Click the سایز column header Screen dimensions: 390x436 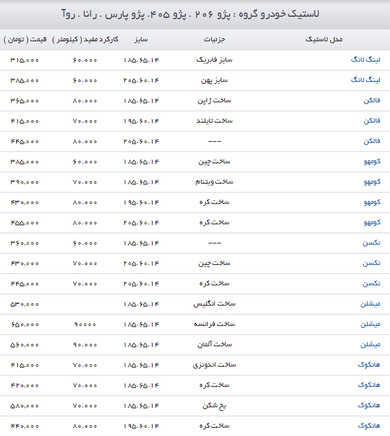click(x=141, y=39)
